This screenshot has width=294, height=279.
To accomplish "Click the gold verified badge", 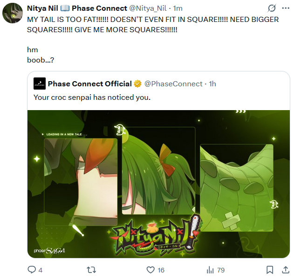I will click(137, 84).
